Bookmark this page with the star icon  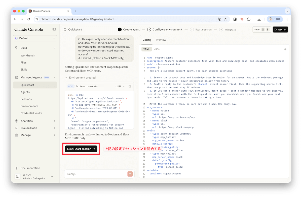[225, 19]
